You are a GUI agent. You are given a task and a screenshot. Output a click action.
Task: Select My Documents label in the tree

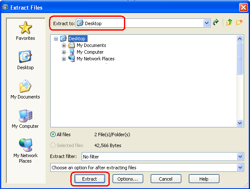pos(91,45)
